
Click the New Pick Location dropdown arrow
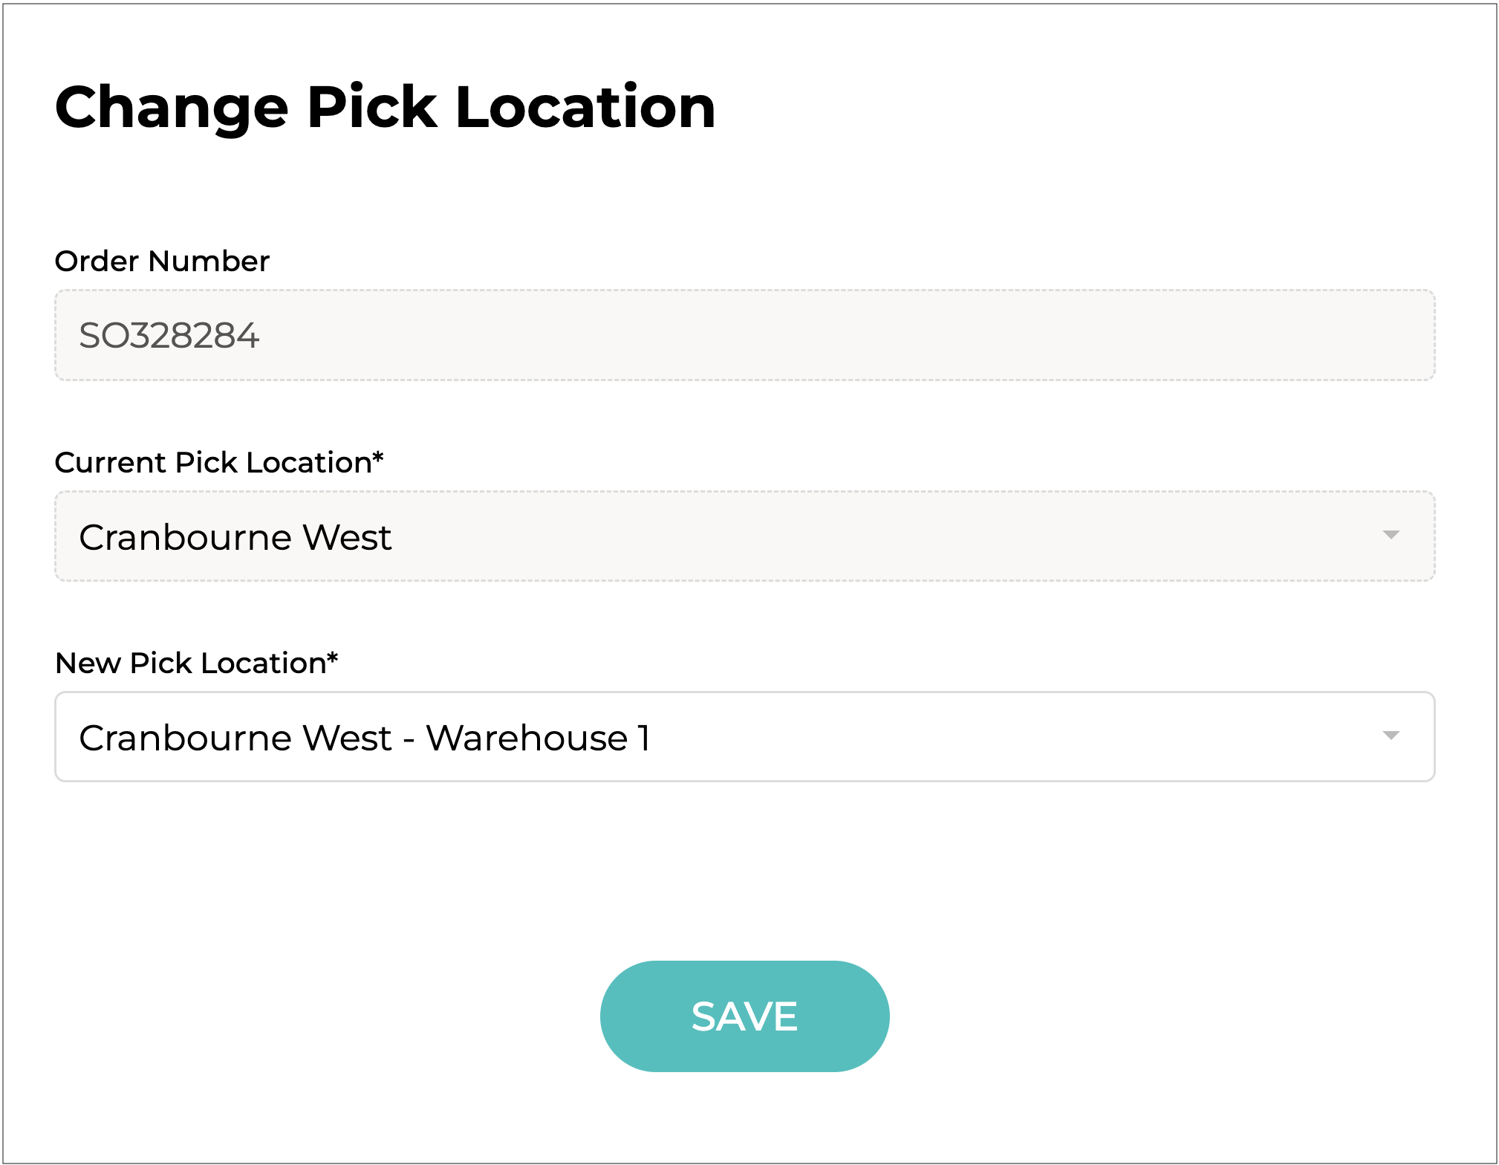1391,736
